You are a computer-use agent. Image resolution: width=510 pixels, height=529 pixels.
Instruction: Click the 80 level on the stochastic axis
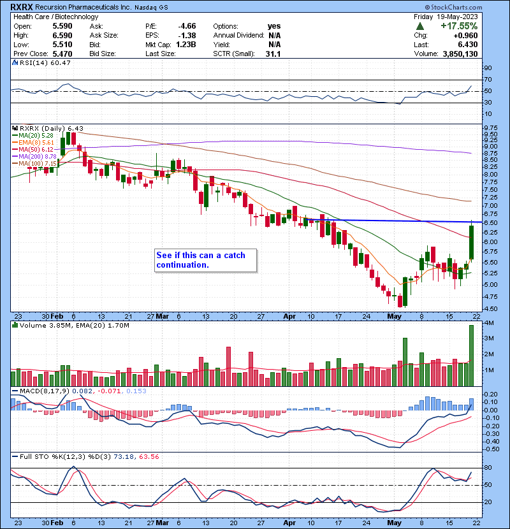click(488, 468)
